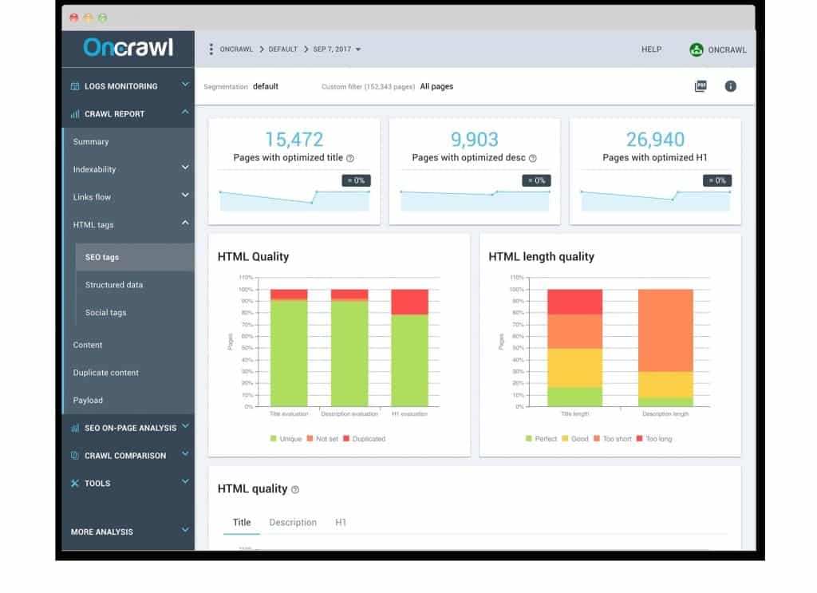Click help icon beside optimized desc
The width and height of the screenshot is (817, 593).
[532, 158]
